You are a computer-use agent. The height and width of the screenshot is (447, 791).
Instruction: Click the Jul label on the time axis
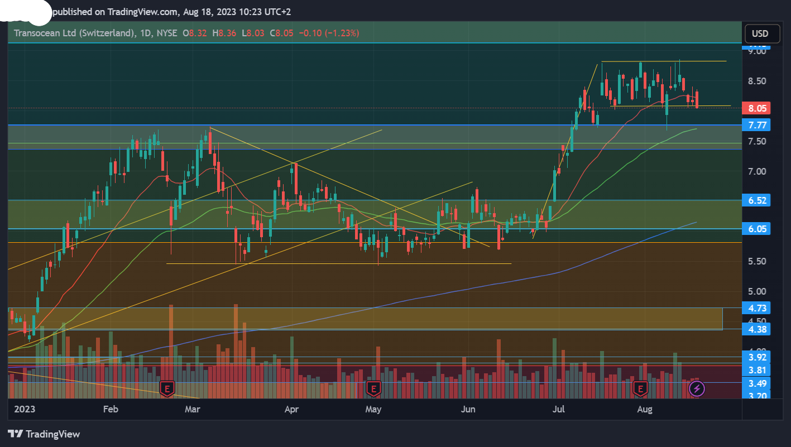558,409
